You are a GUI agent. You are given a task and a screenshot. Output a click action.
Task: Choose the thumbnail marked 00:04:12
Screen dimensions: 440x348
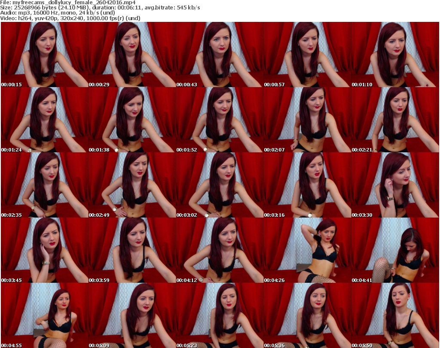point(220,250)
